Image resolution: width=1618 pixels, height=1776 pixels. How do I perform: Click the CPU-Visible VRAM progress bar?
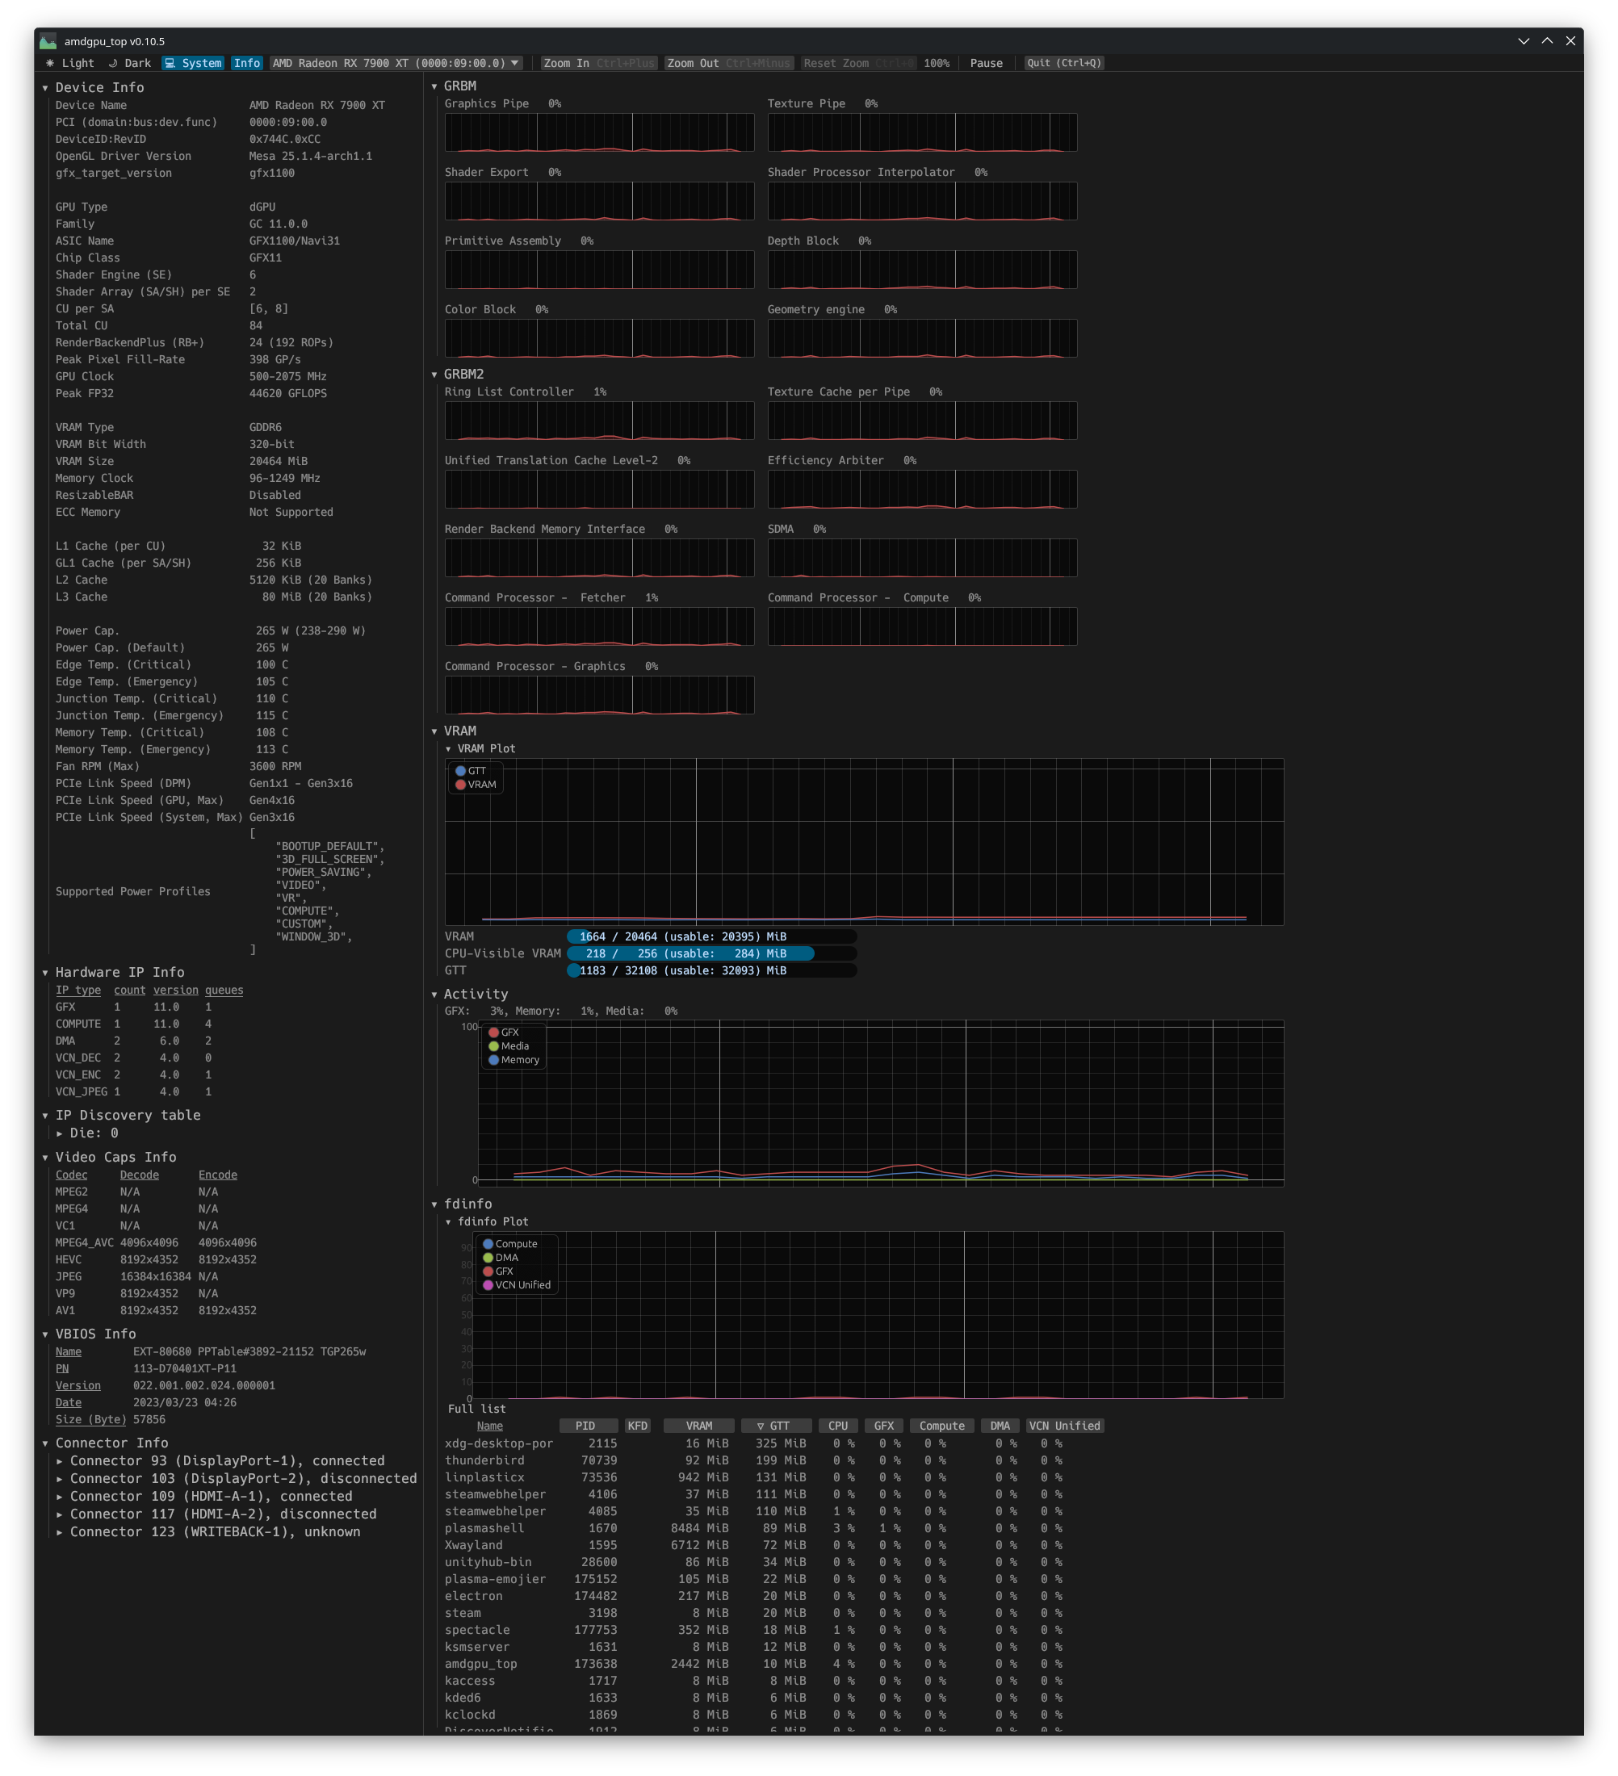(711, 954)
